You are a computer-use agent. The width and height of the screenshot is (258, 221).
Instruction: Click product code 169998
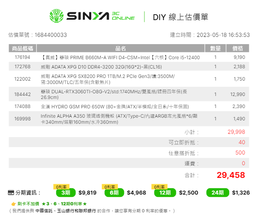coord(23,119)
